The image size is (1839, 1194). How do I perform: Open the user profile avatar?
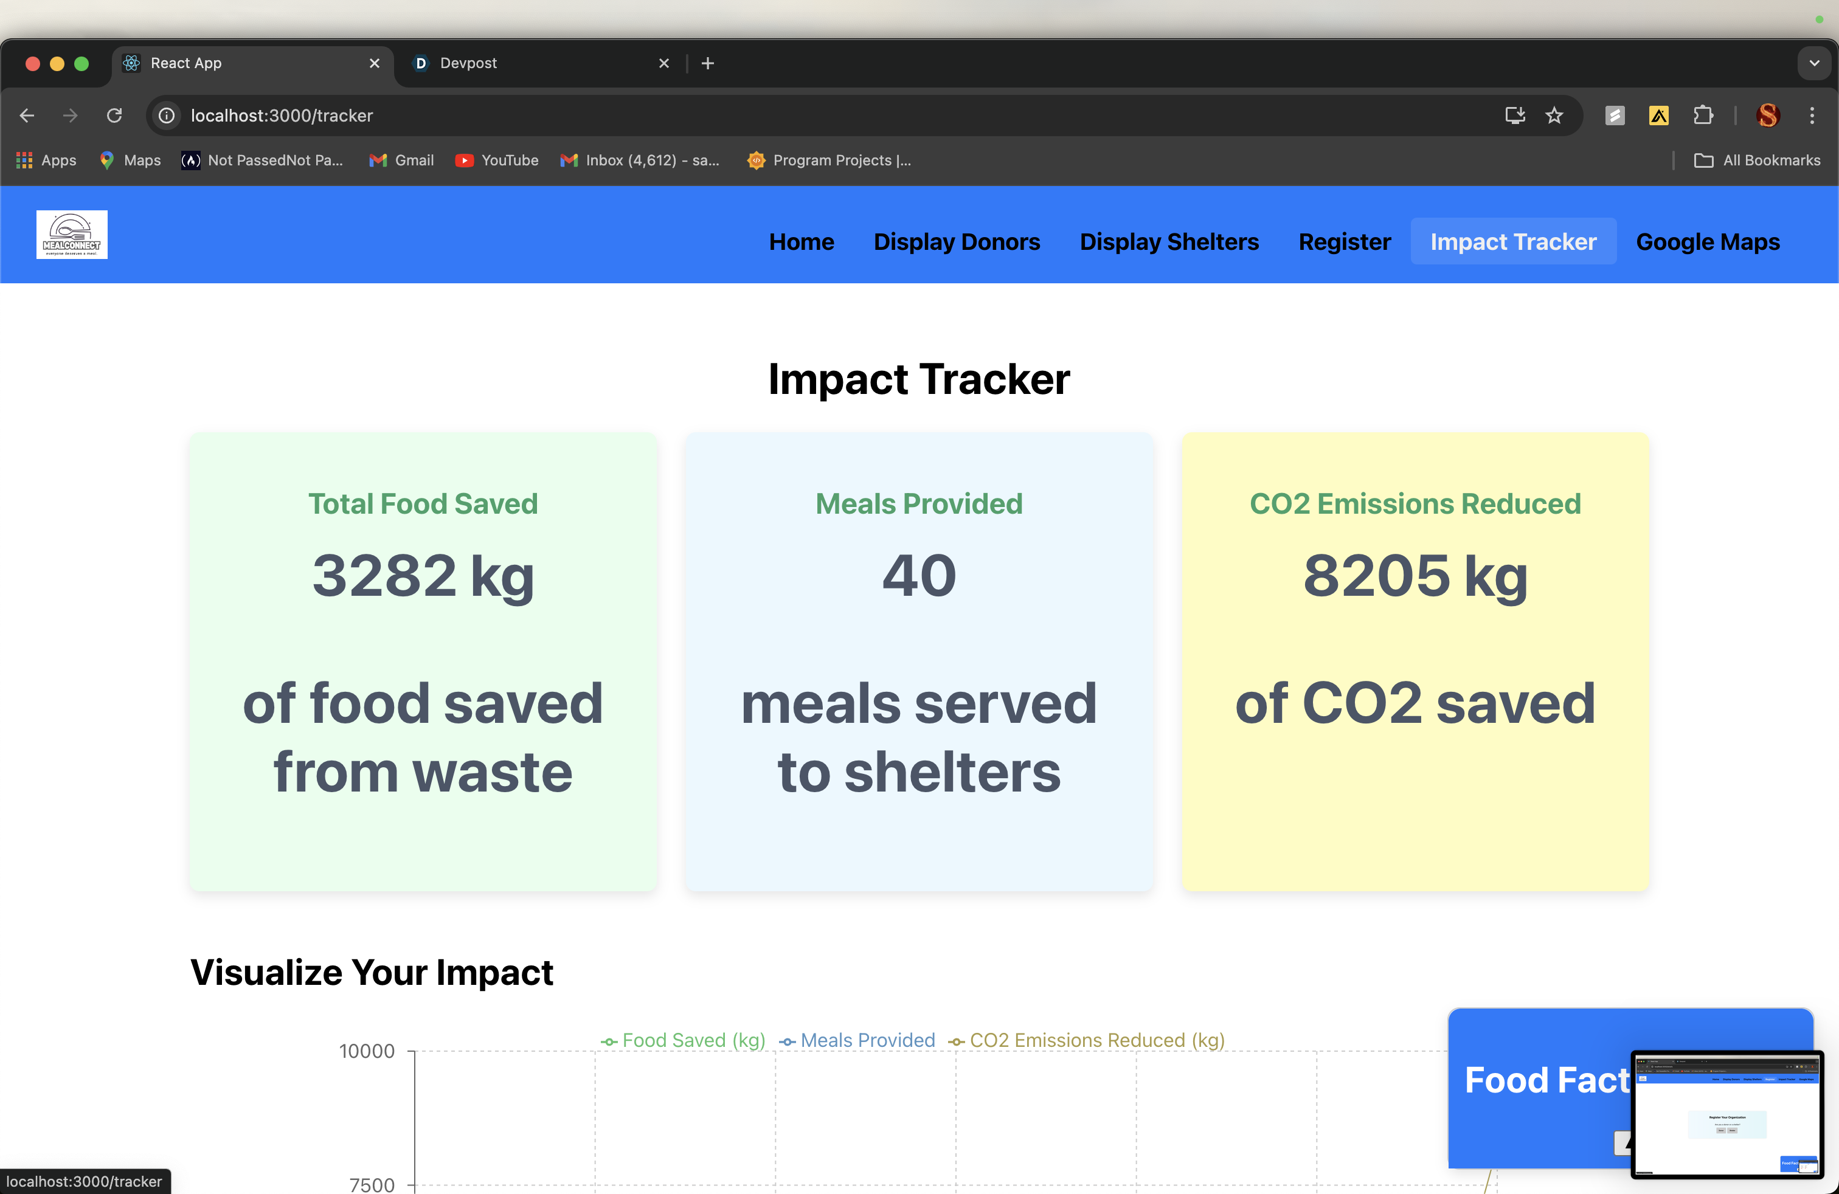coord(1768,116)
